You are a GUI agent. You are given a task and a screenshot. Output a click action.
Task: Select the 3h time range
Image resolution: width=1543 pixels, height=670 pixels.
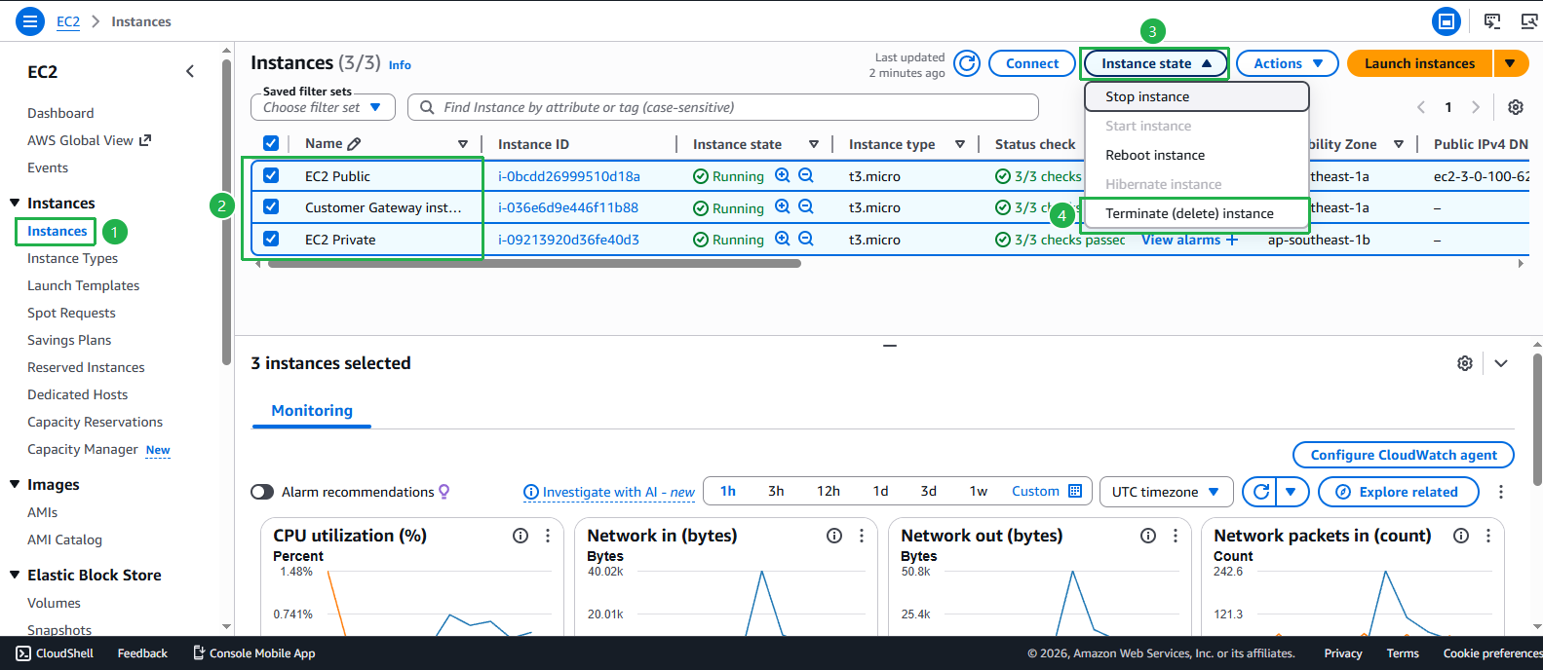pyautogui.click(x=776, y=491)
